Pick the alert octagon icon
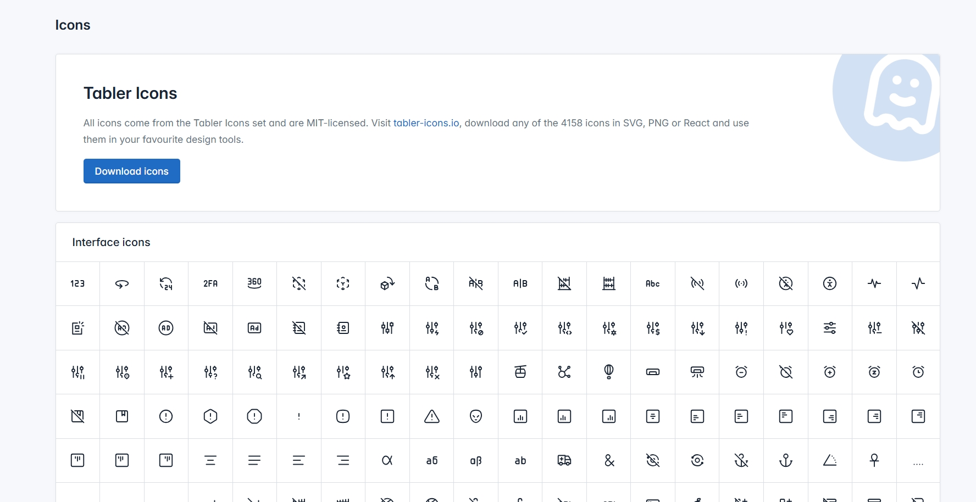This screenshot has height=502, width=976. click(254, 416)
